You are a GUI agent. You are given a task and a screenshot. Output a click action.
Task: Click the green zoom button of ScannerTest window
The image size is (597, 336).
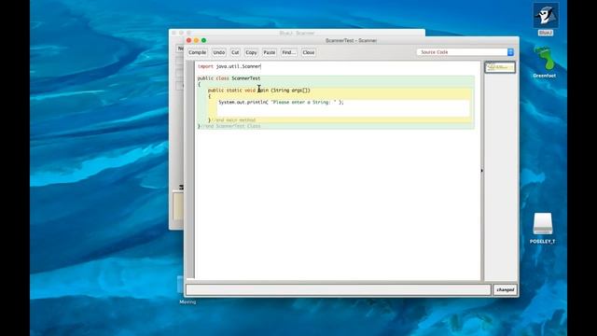(203, 40)
